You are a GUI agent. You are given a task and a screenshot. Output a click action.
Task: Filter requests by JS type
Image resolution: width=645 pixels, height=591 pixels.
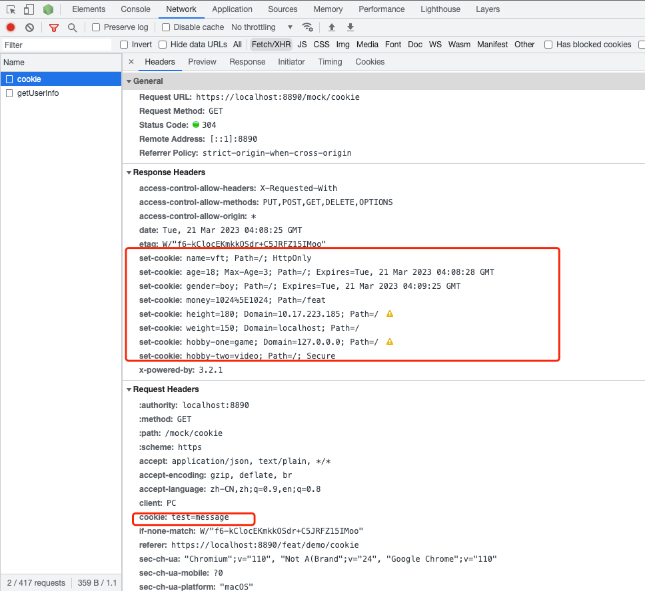pyautogui.click(x=302, y=45)
